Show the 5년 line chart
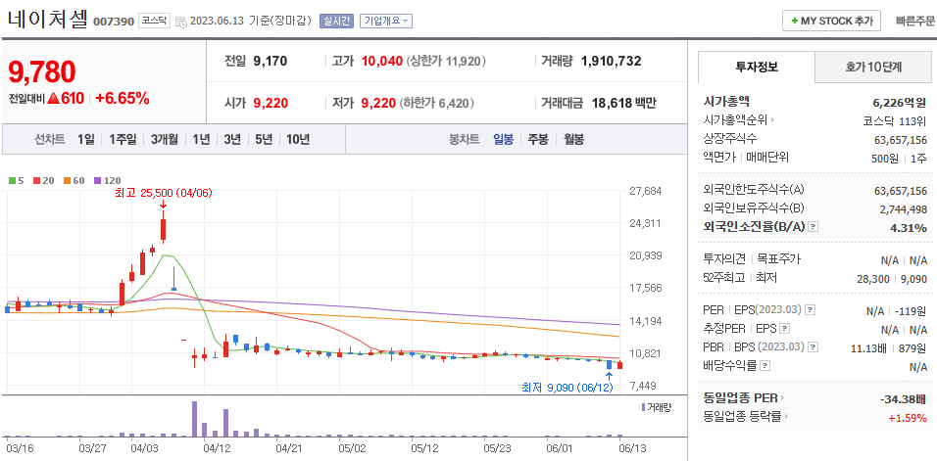 [x=264, y=140]
